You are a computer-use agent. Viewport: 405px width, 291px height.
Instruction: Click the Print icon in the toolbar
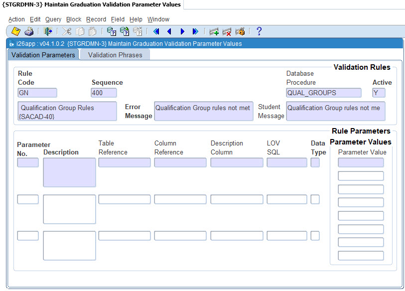[x=29, y=31]
